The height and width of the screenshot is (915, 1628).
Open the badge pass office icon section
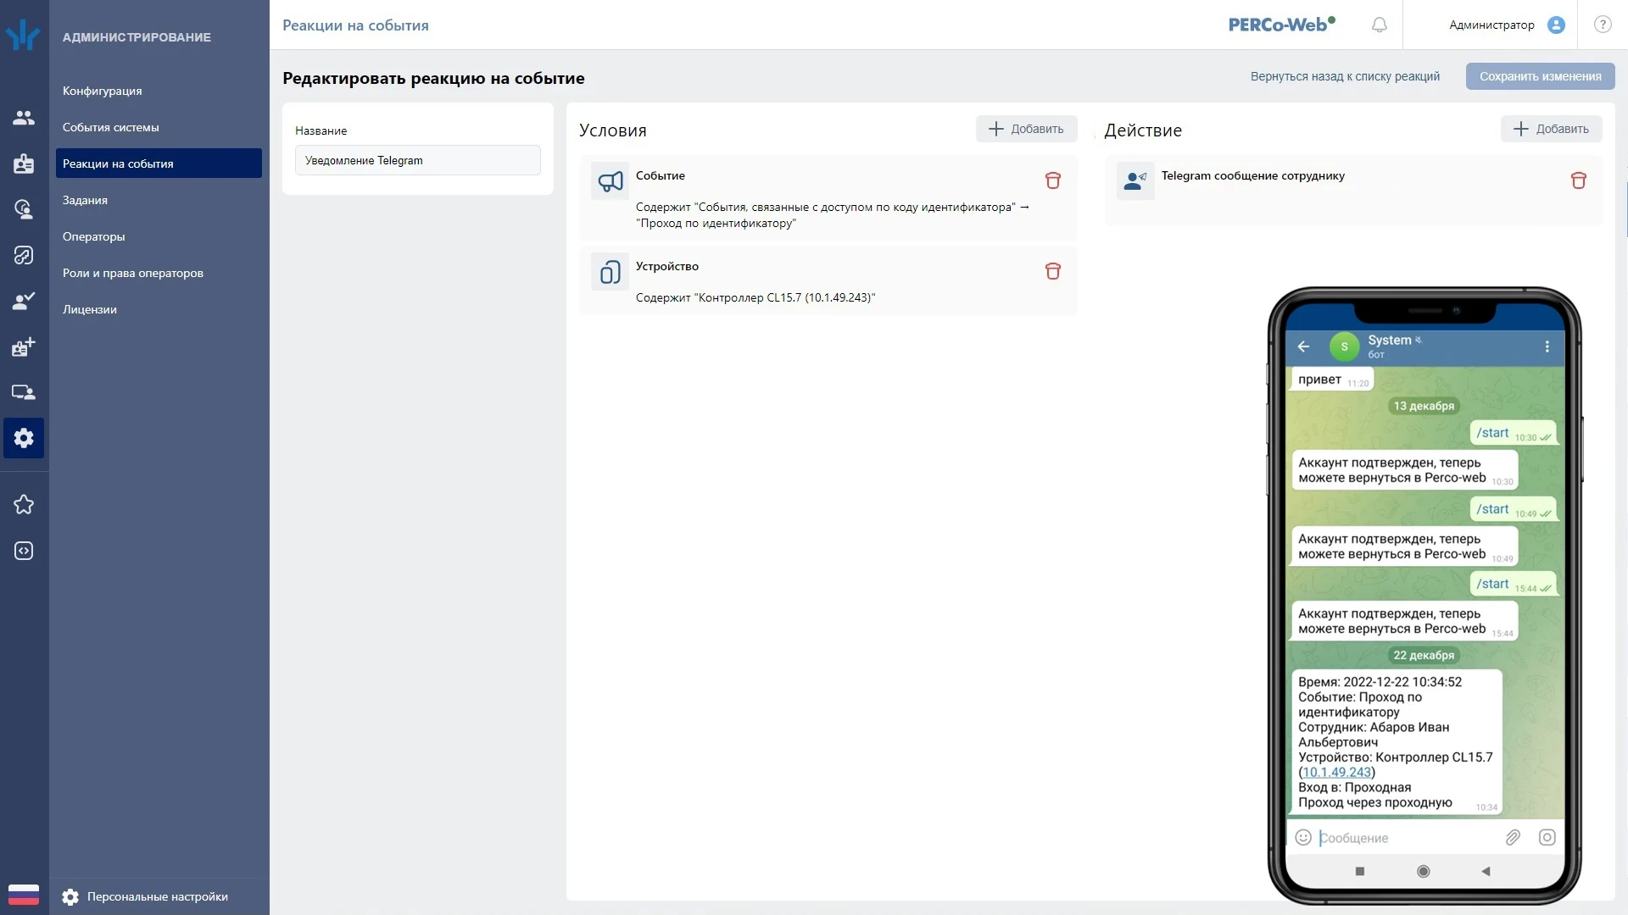click(x=24, y=164)
